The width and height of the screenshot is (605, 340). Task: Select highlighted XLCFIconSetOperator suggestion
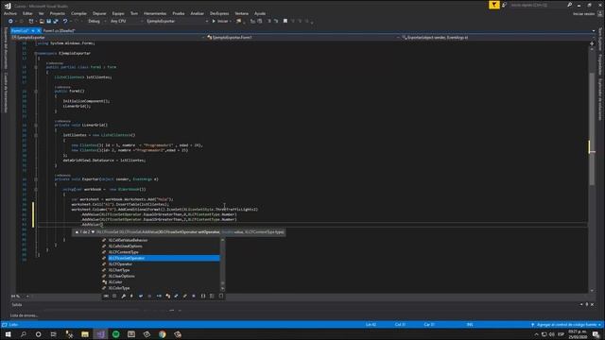(x=161, y=258)
